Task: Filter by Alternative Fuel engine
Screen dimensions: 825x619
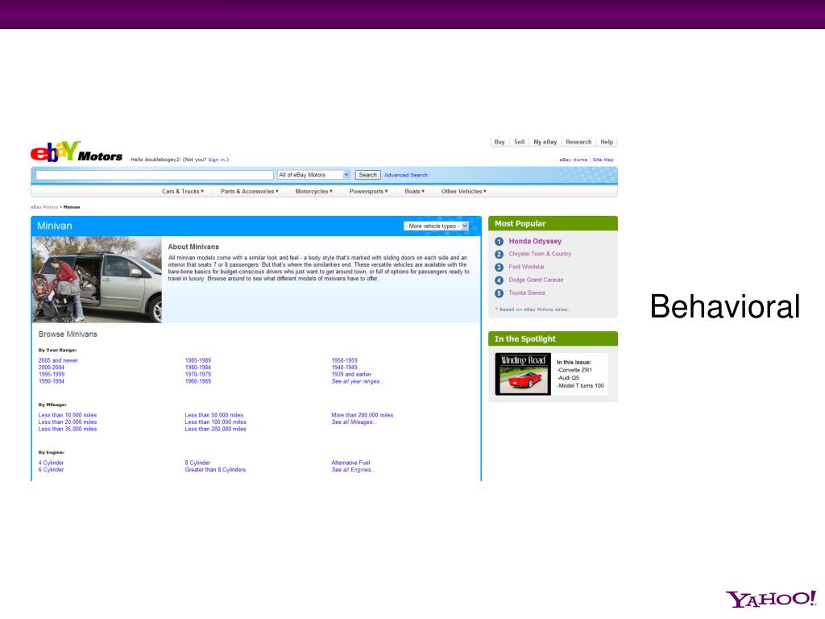Action: [350, 463]
